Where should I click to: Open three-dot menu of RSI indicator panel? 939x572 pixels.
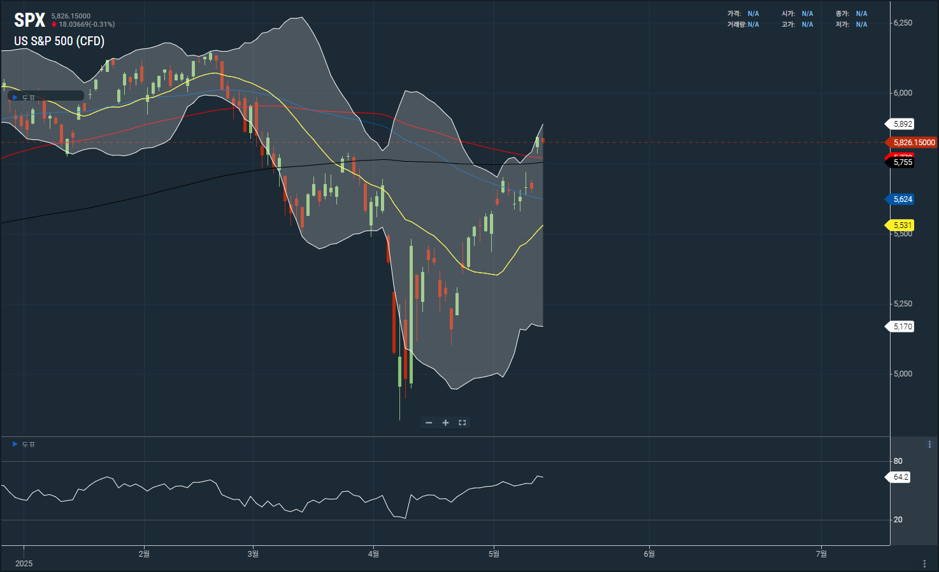pos(929,445)
